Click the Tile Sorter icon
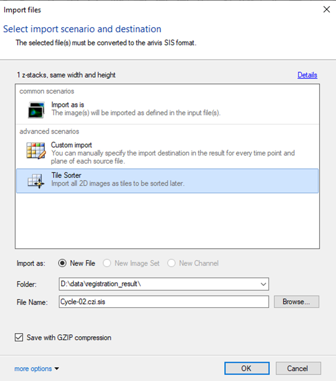Image resolution: width=336 pixels, height=381 pixels. tap(35, 181)
